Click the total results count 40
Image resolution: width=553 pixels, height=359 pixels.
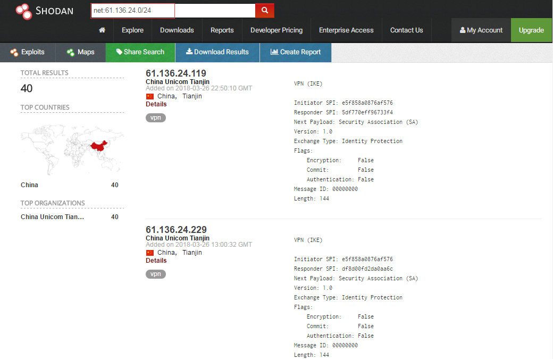point(27,88)
